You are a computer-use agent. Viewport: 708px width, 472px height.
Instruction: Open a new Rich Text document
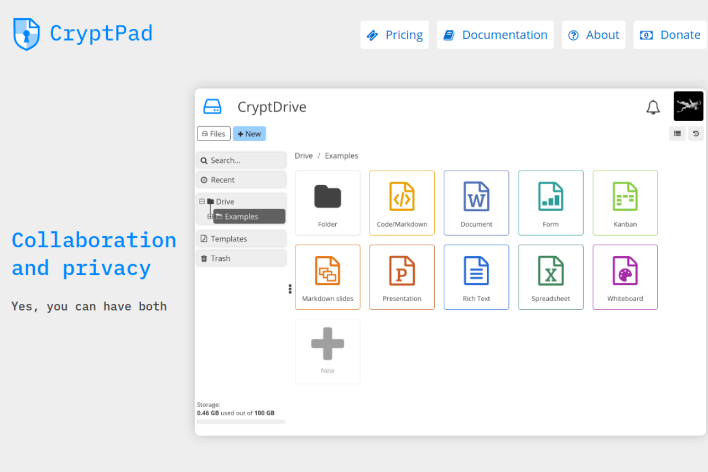click(x=476, y=277)
